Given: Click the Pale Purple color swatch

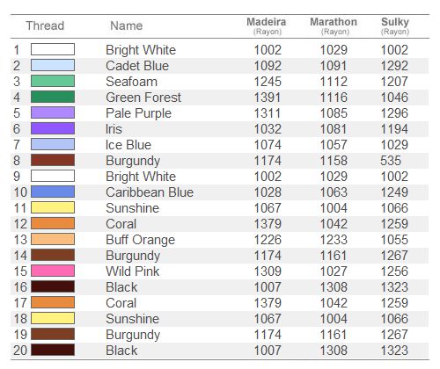Looking at the screenshot, I should click(x=53, y=112).
